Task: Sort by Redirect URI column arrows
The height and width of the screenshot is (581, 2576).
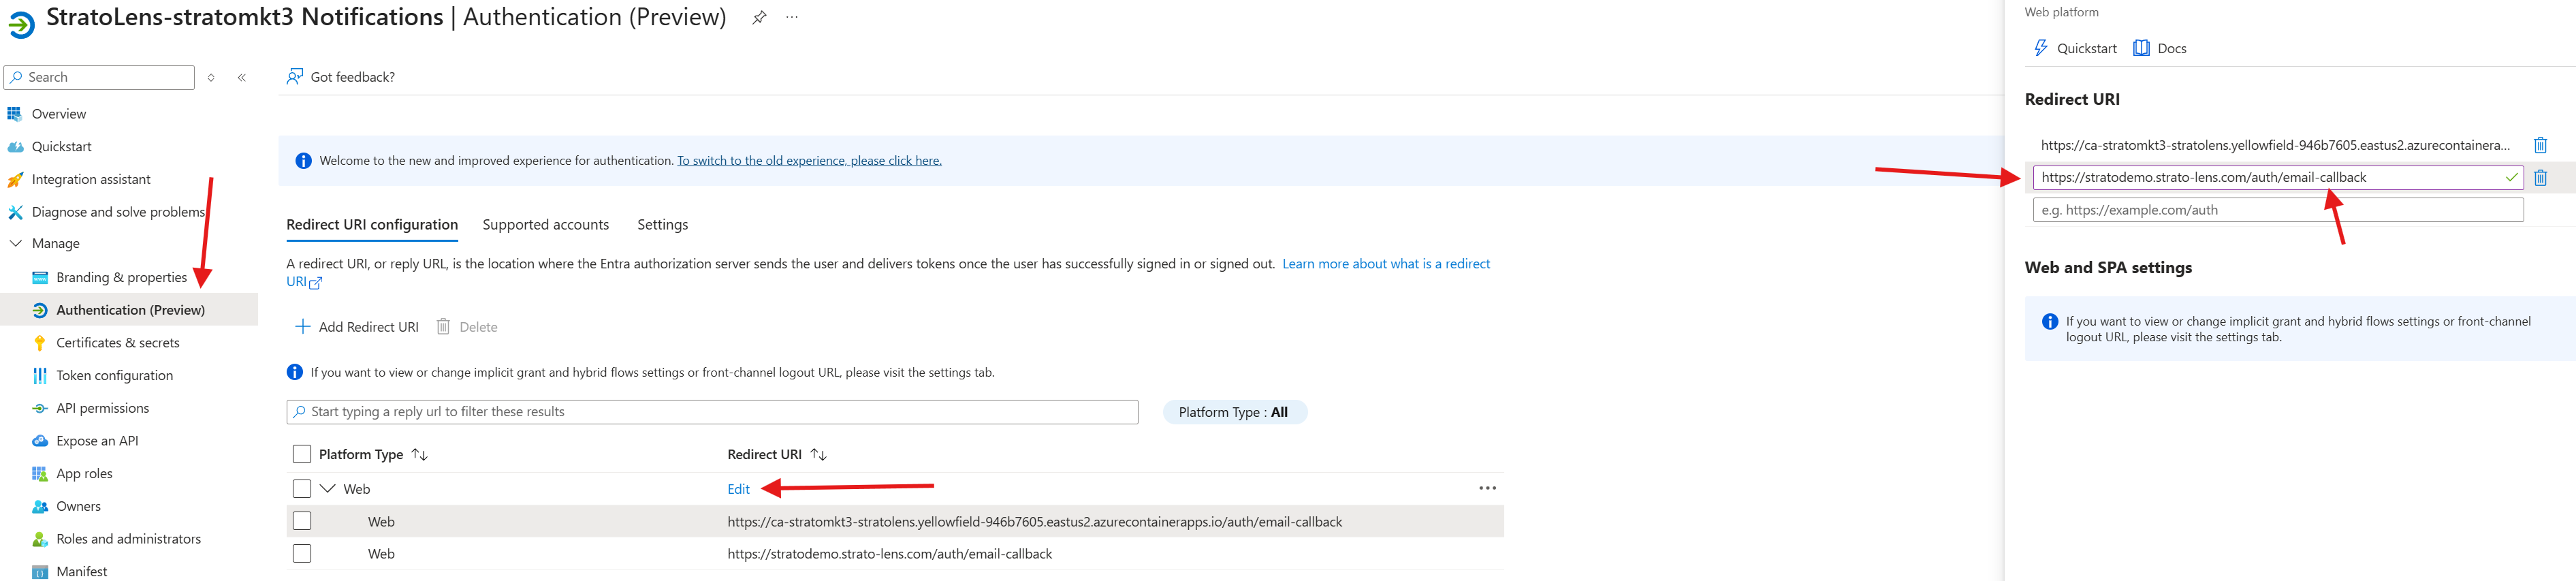Action: point(818,455)
